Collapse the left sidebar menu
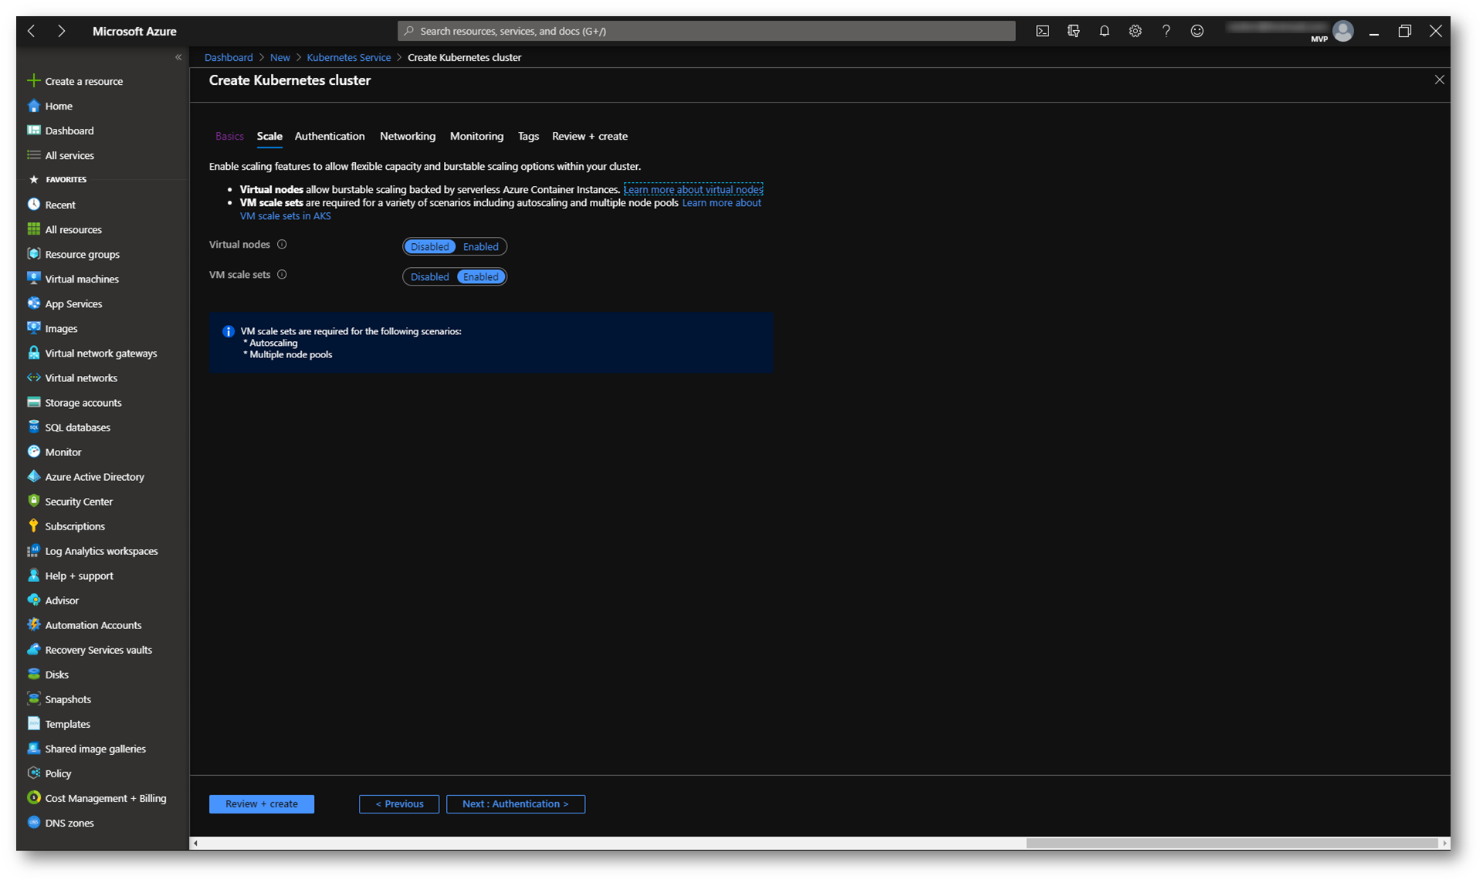This screenshot has width=1483, height=883. [178, 57]
